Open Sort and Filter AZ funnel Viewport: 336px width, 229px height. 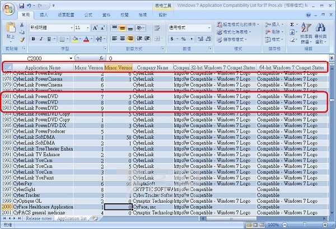click(x=306, y=32)
